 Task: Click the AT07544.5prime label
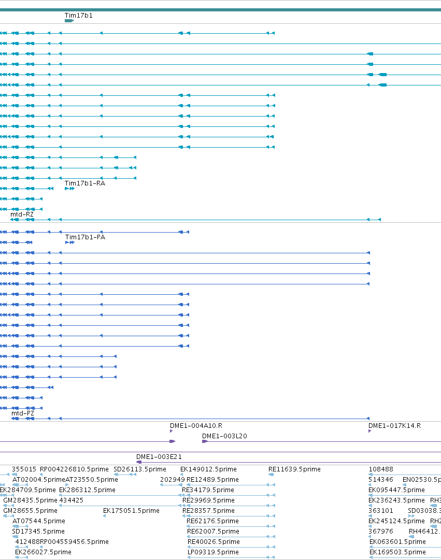[38, 521]
